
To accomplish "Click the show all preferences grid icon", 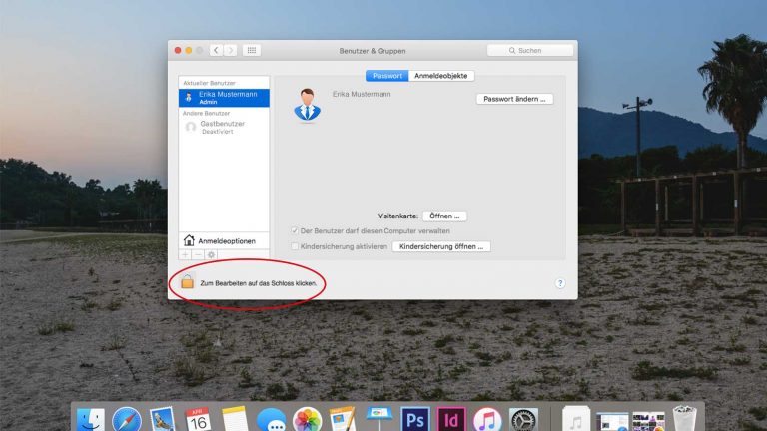I will [x=252, y=50].
